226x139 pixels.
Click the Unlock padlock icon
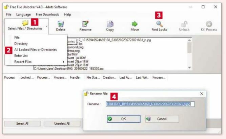point(184,24)
